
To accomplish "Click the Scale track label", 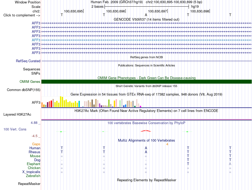I will (x=36, y=7).
